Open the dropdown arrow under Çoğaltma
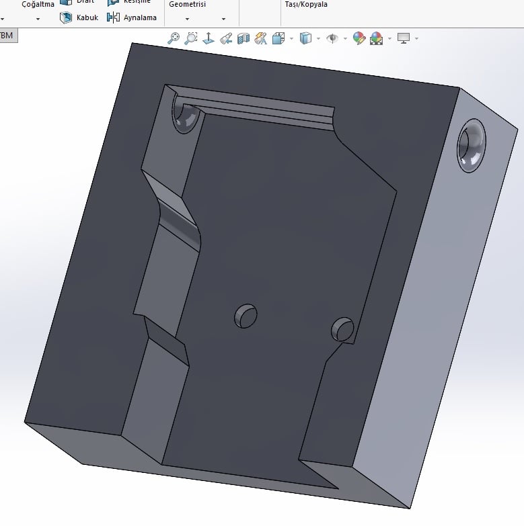524x526 pixels. tap(38, 19)
